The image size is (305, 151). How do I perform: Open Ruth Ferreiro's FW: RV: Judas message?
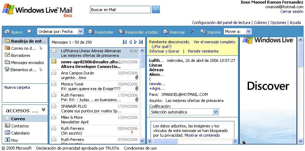pyautogui.click(x=95, y=97)
